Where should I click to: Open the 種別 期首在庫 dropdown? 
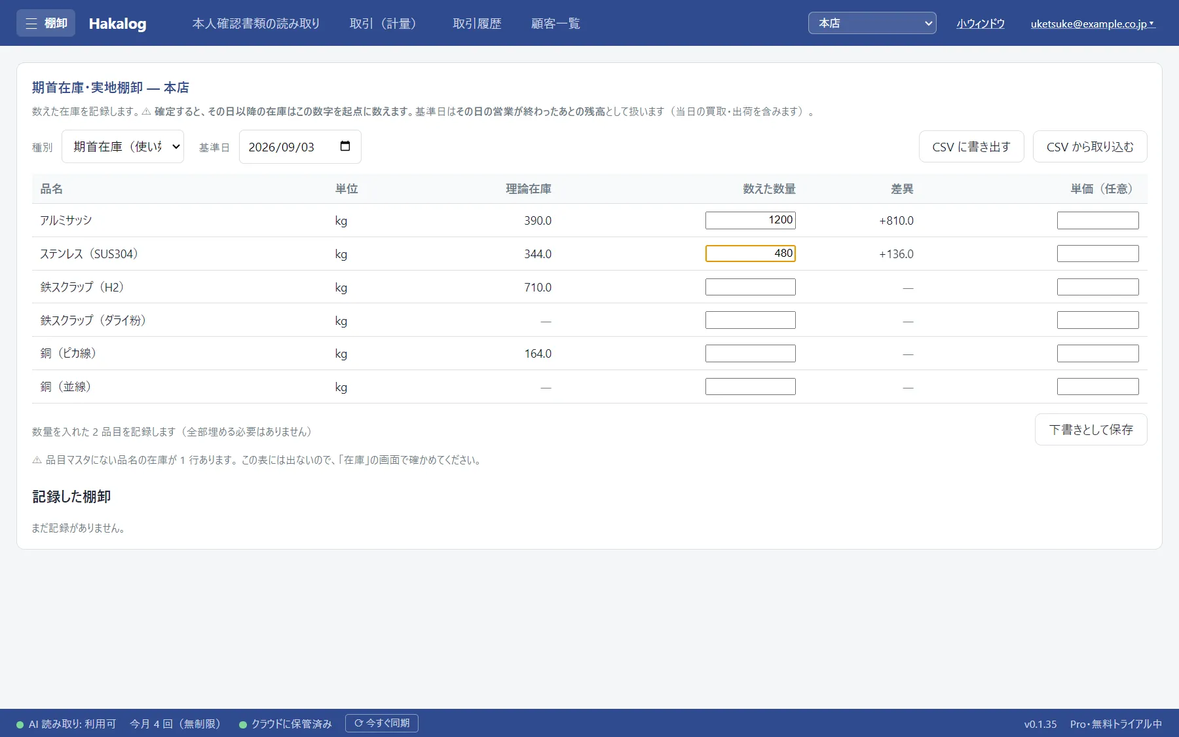click(x=122, y=147)
